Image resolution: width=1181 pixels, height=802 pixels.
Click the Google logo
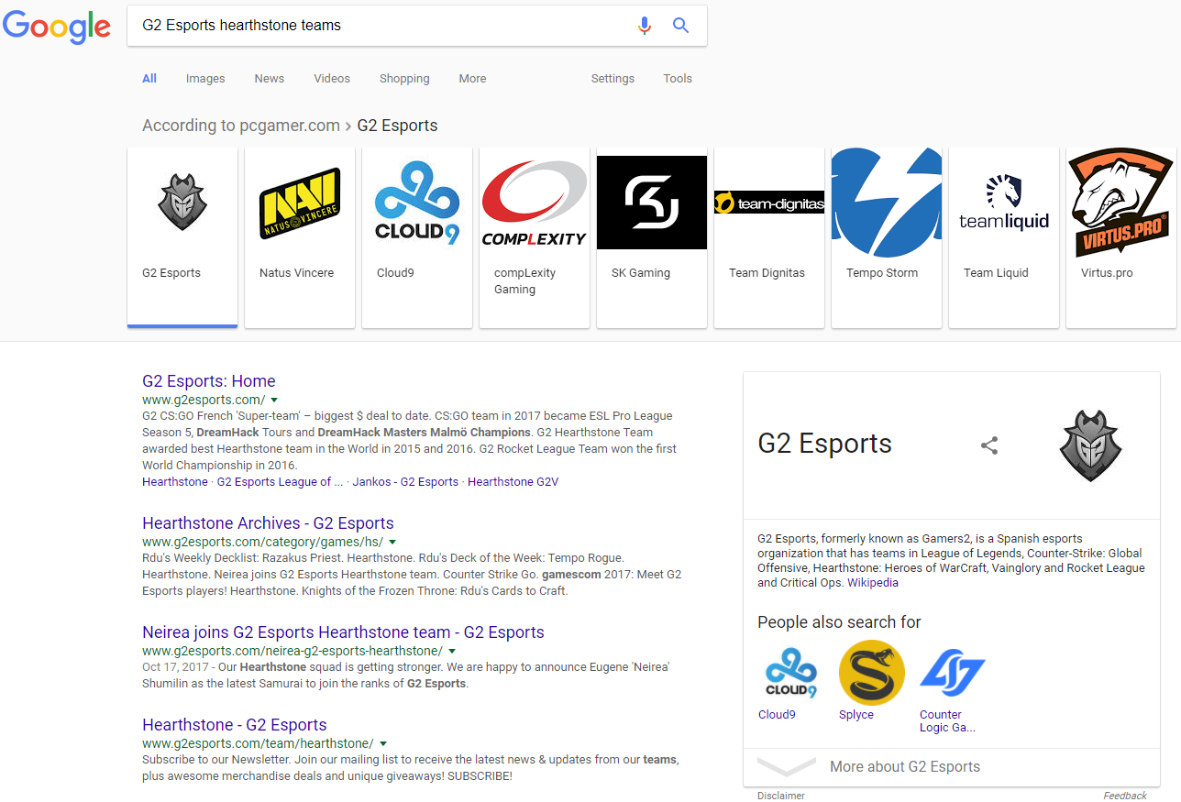tap(57, 27)
